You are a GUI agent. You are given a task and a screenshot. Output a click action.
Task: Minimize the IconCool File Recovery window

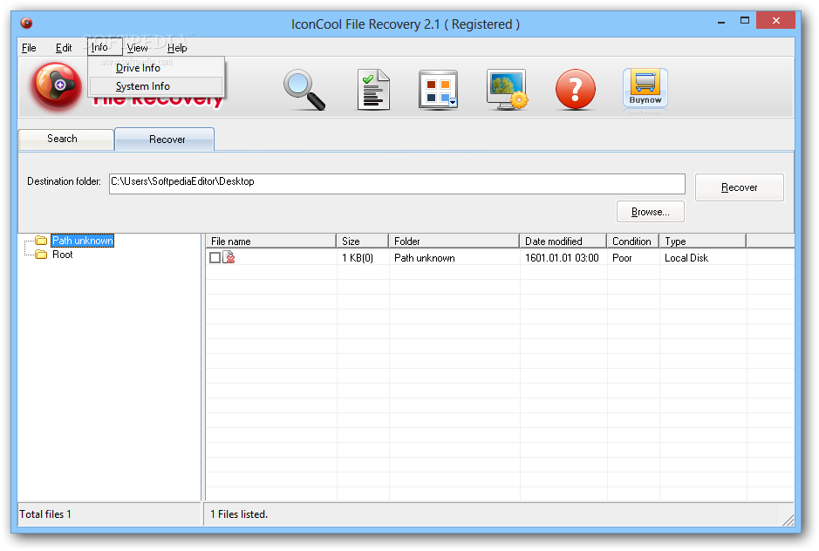(721, 23)
